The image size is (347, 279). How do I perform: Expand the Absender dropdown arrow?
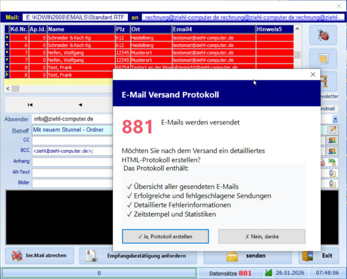[335, 119]
